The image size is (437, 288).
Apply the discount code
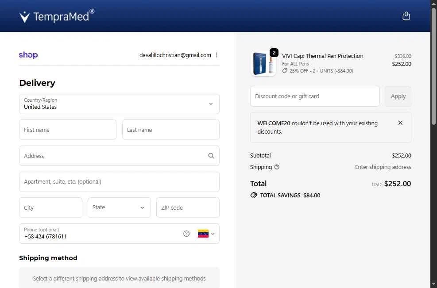[398, 96]
